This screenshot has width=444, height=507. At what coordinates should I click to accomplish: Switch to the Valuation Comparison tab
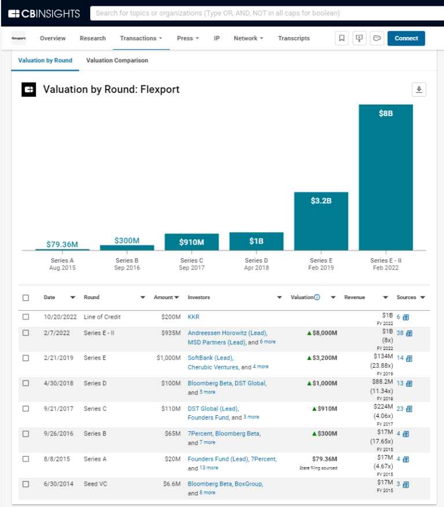click(117, 60)
